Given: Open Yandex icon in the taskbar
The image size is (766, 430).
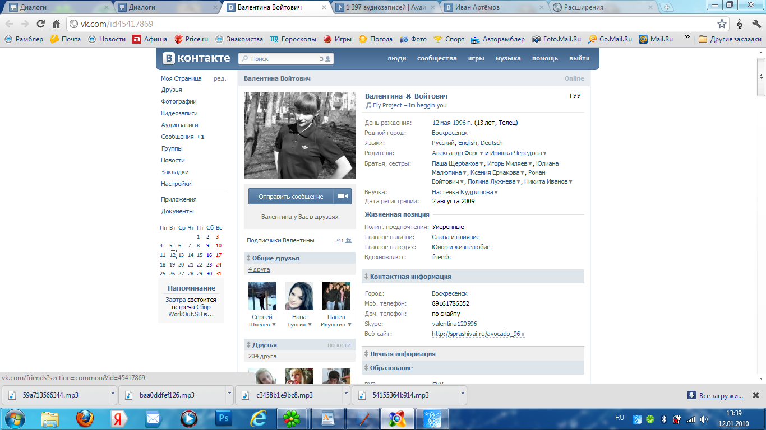Looking at the screenshot, I should 118,418.
